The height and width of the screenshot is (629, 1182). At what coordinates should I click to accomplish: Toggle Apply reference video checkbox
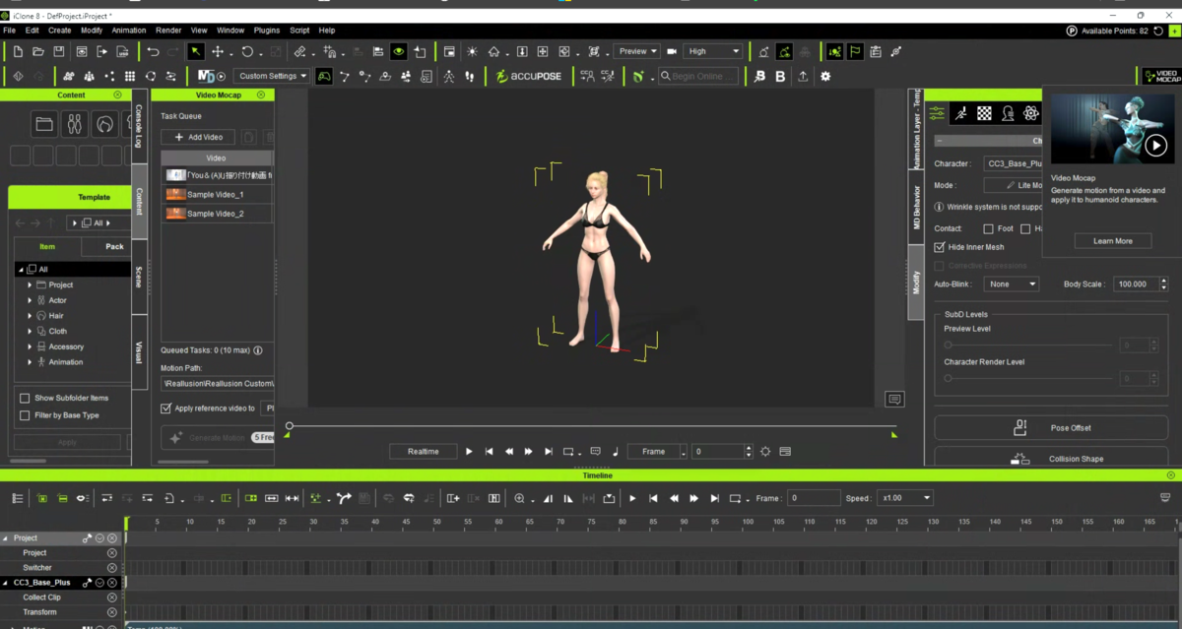[x=165, y=408]
